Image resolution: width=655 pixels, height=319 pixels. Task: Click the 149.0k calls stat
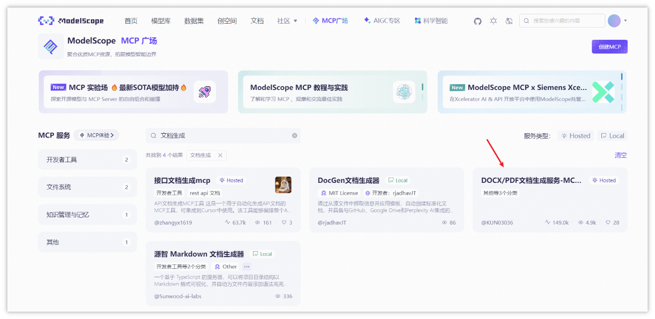click(557, 223)
